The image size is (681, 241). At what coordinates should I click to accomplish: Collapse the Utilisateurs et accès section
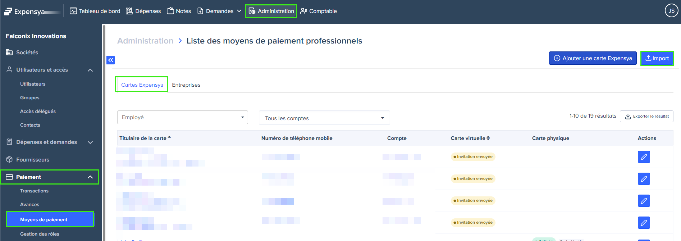(x=90, y=70)
